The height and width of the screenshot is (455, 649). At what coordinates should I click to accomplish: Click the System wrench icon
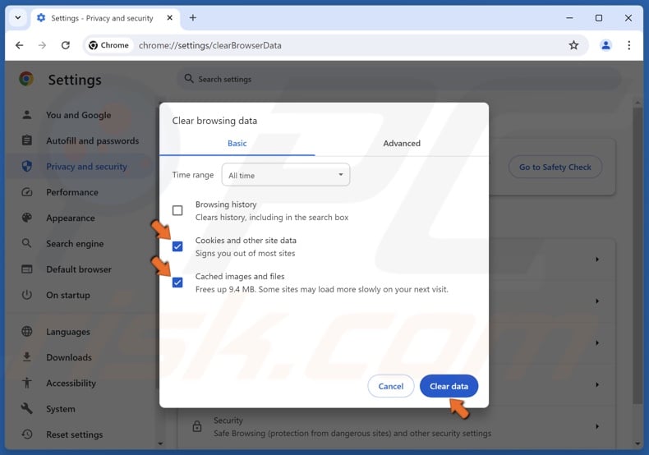click(27, 409)
